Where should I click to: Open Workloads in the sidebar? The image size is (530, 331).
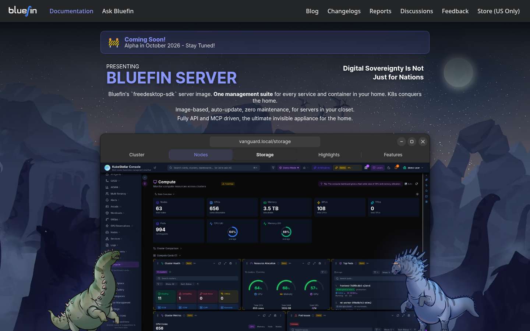tap(116, 213)
